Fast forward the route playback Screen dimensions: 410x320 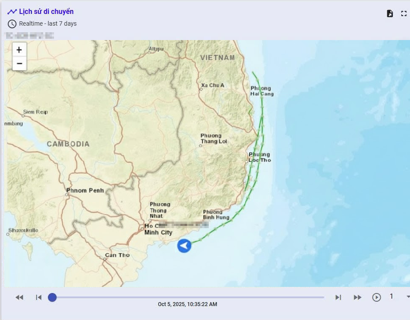[x=357, y=297]
